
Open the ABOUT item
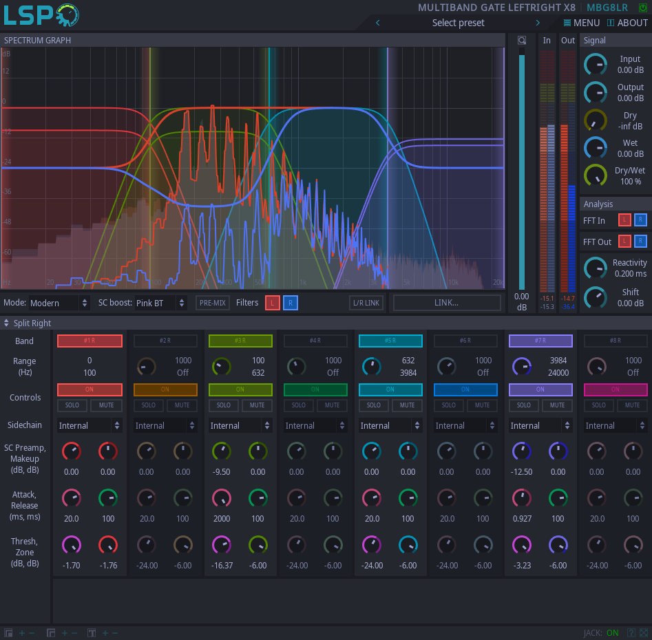[x=627, y=23]
